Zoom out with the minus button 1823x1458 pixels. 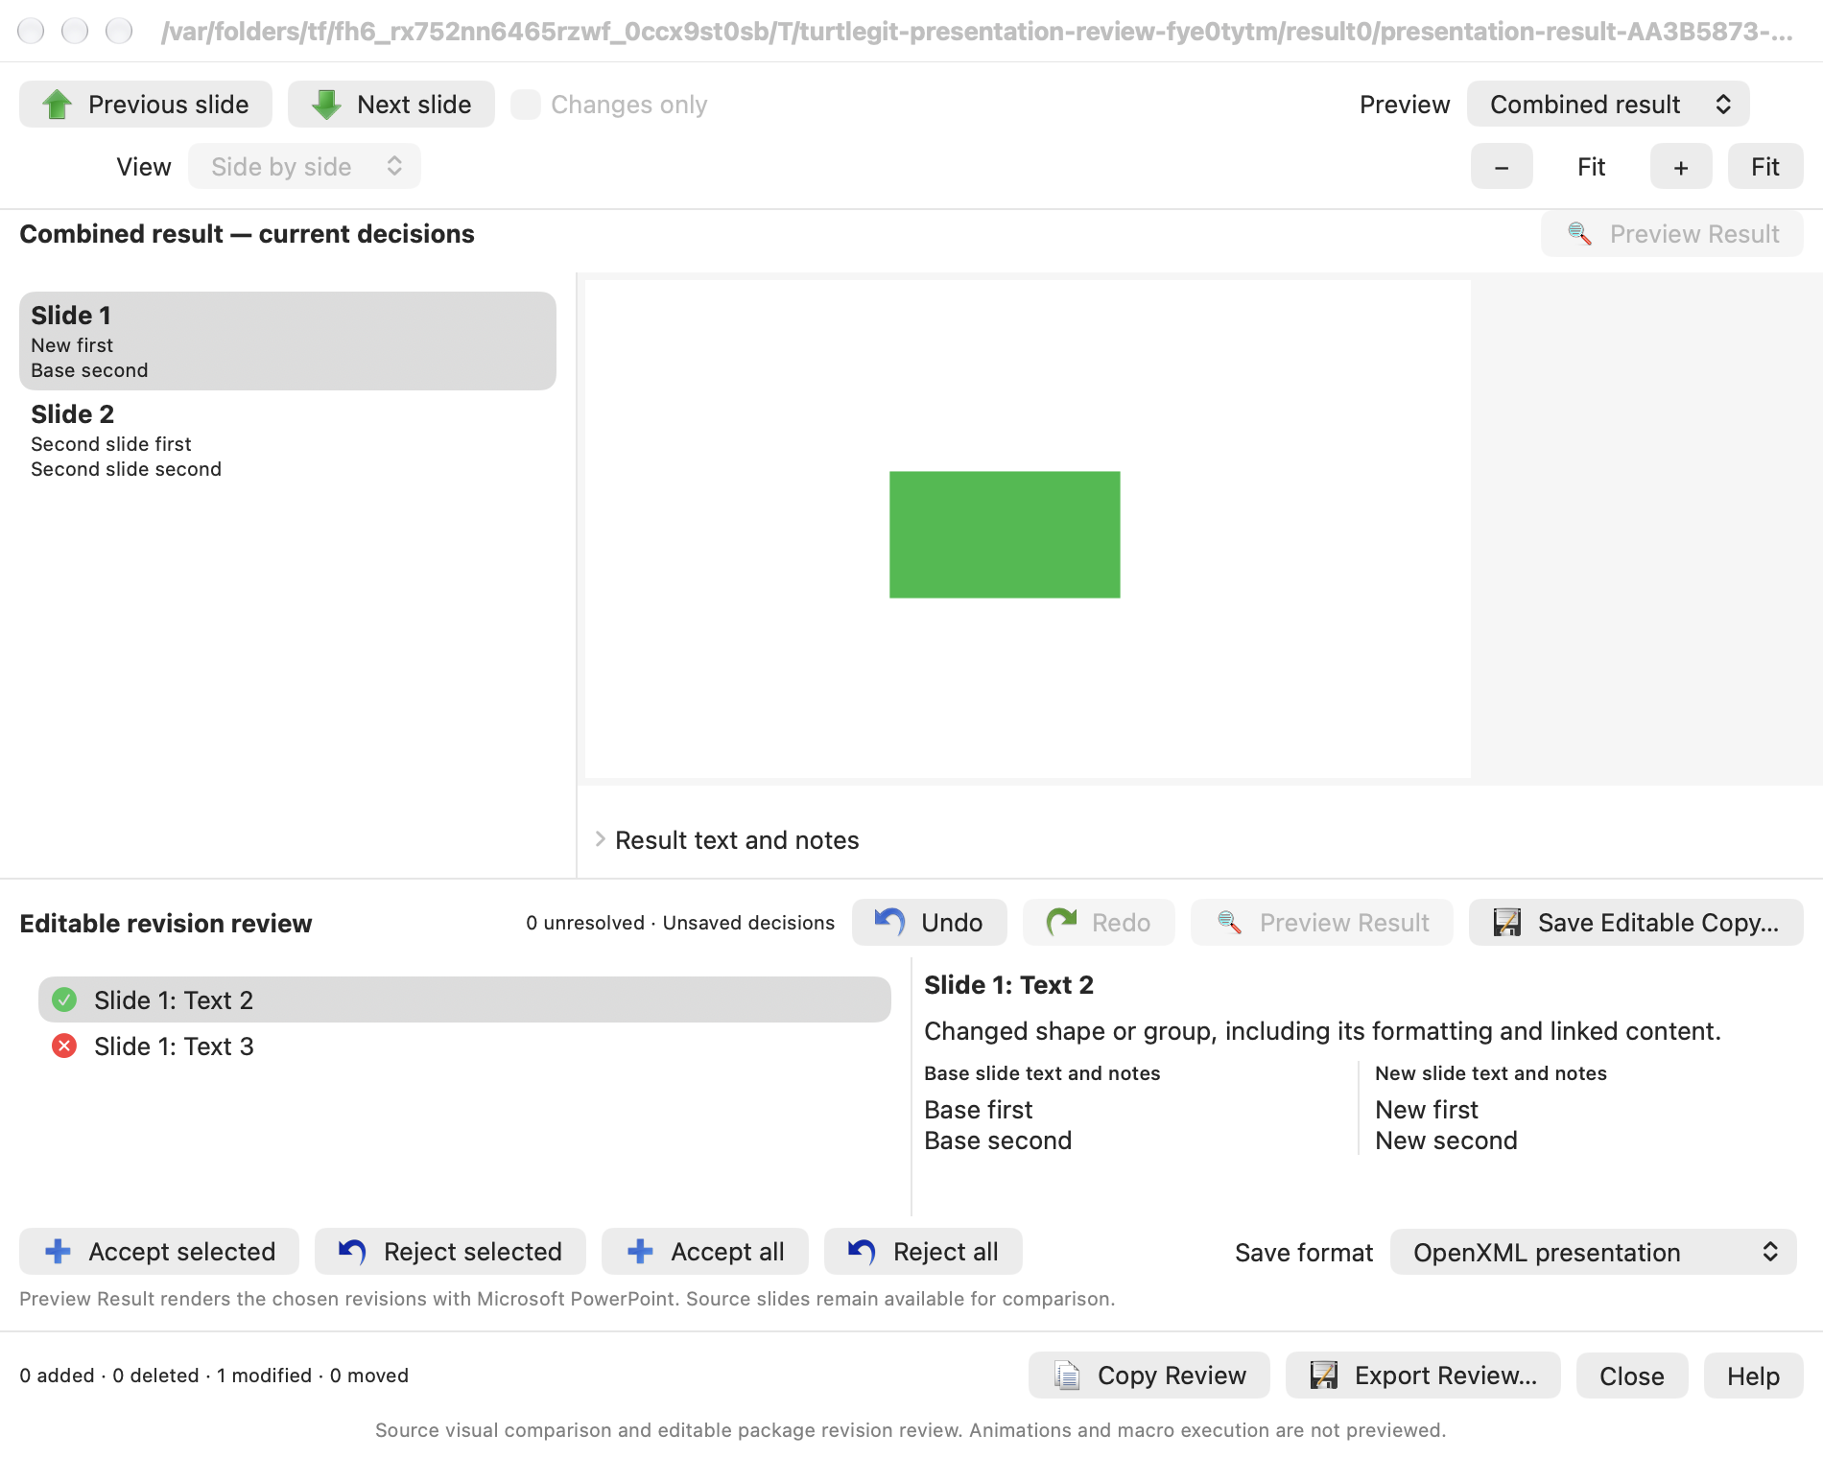click(1502, 167)
